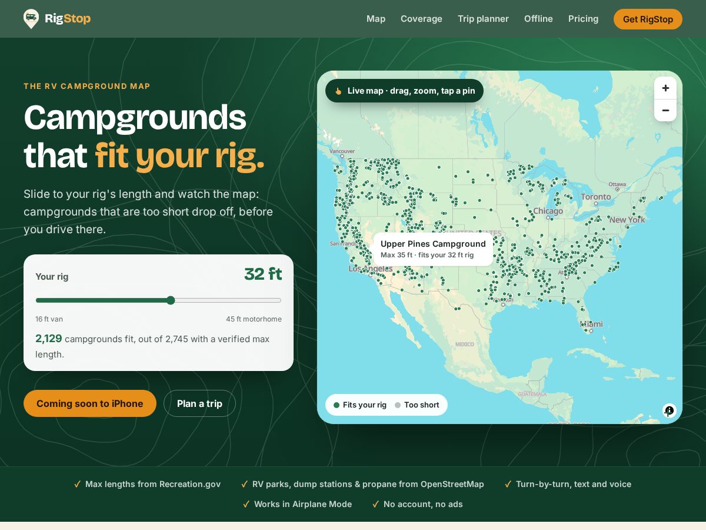Click 'Max 35 ft · fits your 32 ft rig' text
706x530 pixels.
(x=427, y=255)
